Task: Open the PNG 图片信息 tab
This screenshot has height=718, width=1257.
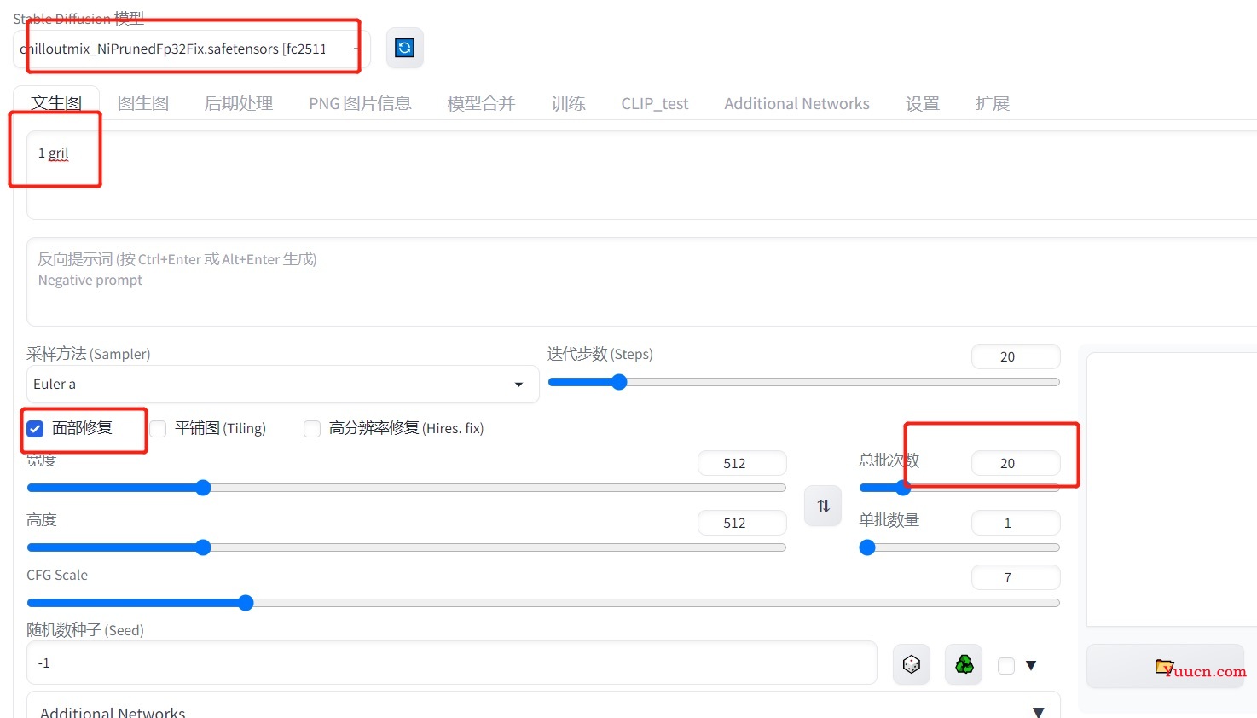Action: (360, 103)
